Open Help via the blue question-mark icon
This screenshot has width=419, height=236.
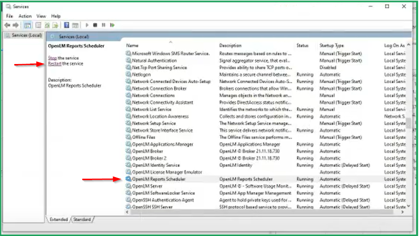[67, 25]
